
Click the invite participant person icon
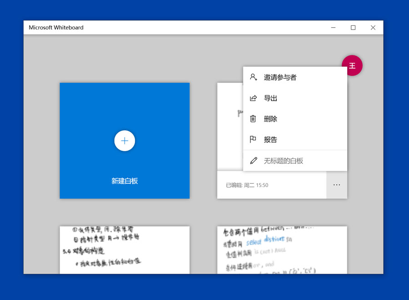253,77
